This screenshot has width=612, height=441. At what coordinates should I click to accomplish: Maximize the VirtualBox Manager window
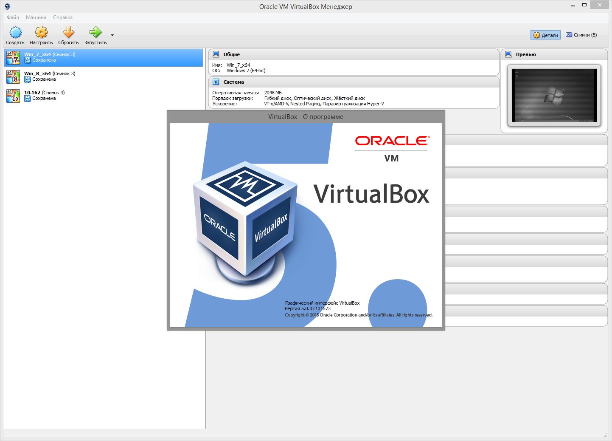[584, 5]
